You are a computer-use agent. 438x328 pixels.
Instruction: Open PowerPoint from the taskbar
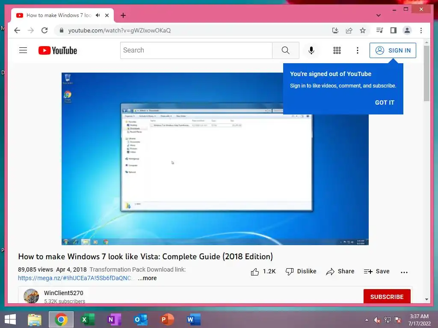(167, 319)
